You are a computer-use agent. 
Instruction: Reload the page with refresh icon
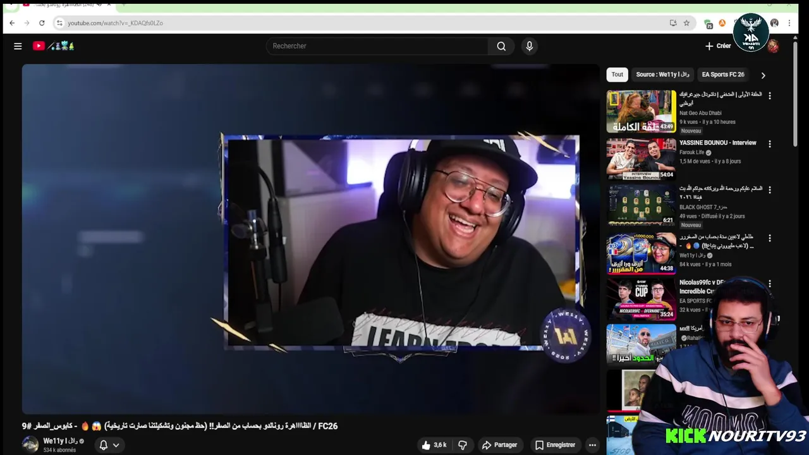point(42,23)
